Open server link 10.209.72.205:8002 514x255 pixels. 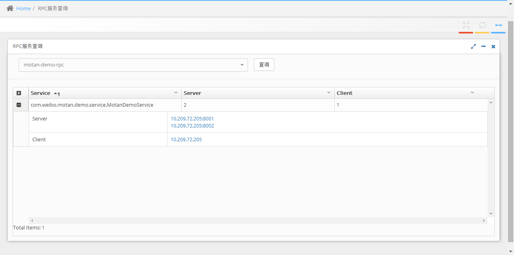pos(192,126)
